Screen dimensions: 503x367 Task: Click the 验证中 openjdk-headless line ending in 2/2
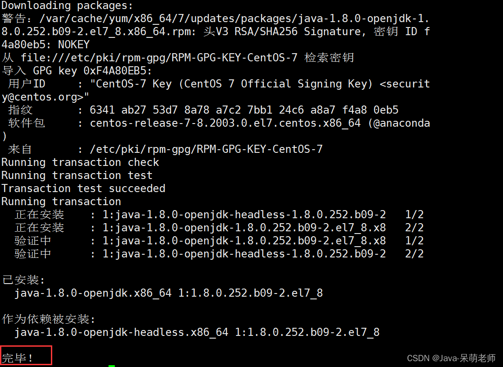click(218, 254)
